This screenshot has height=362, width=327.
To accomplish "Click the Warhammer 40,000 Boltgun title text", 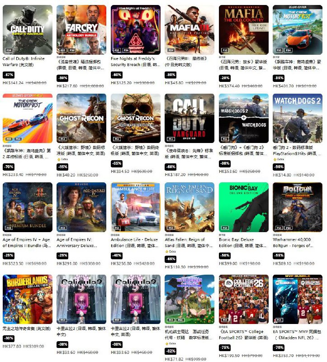I will [x=293, y=243].
